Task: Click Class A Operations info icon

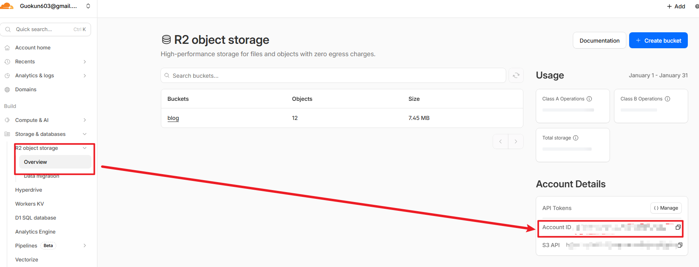Action: (x=589, y=99)
